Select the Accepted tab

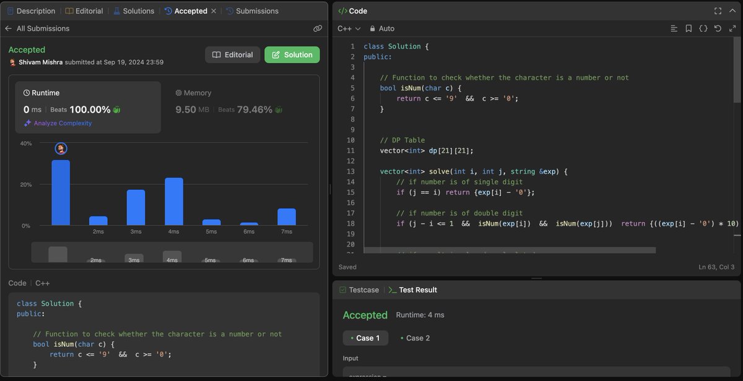(186, 11)
